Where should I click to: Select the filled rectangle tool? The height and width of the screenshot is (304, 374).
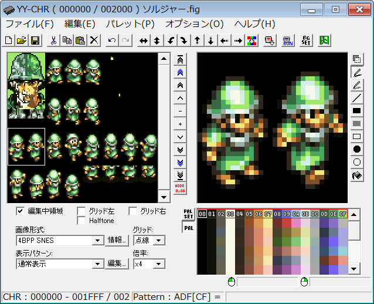click(357, 110)
